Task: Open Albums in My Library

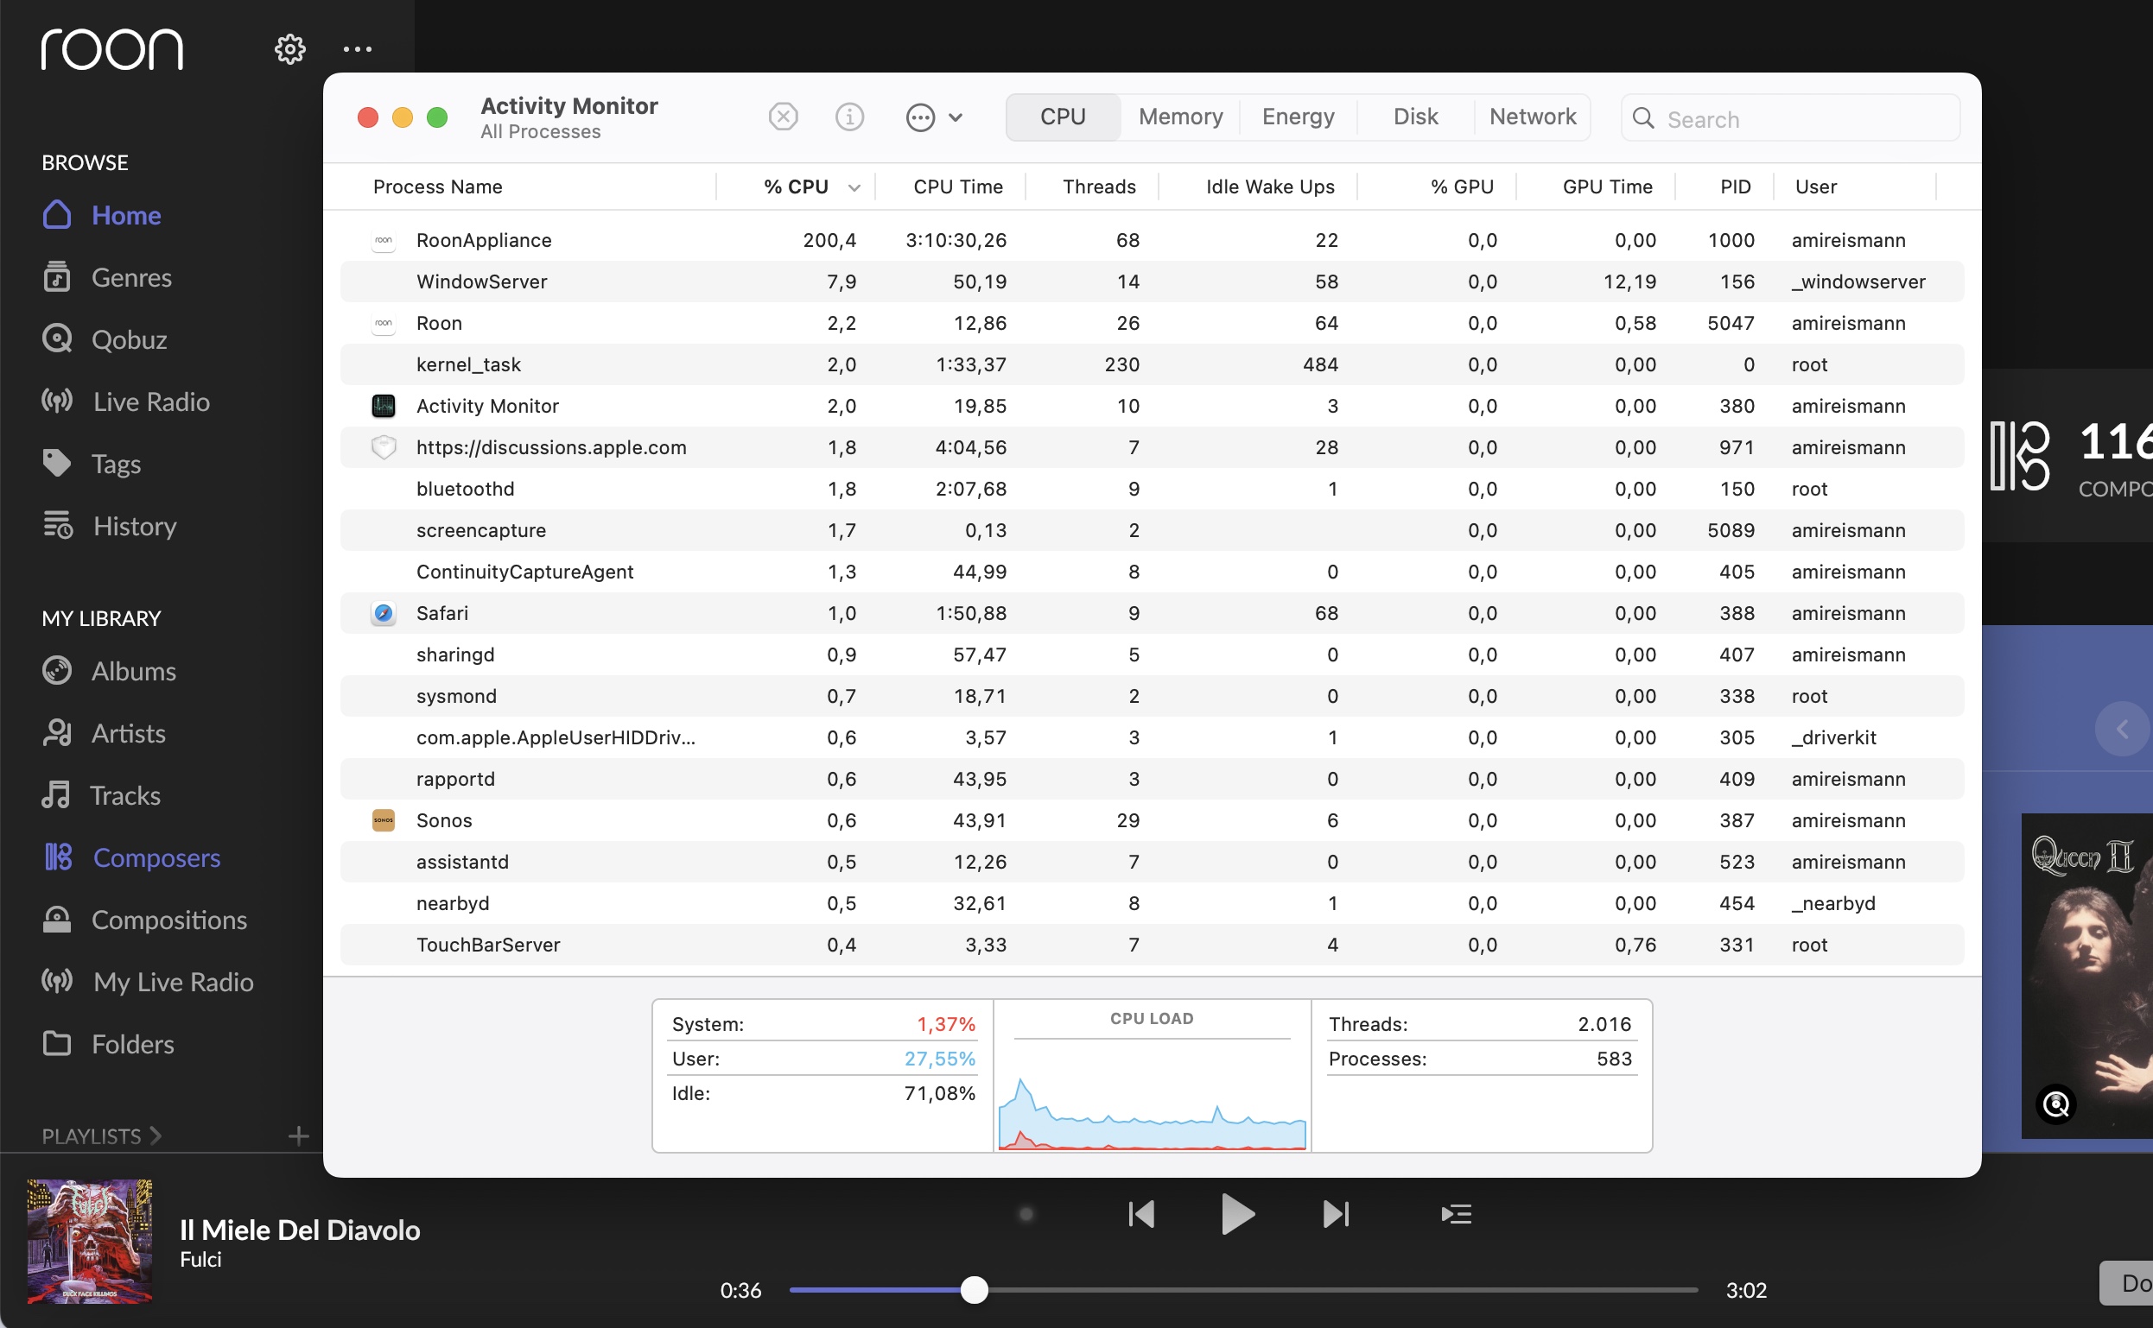Action: [109, 670]
